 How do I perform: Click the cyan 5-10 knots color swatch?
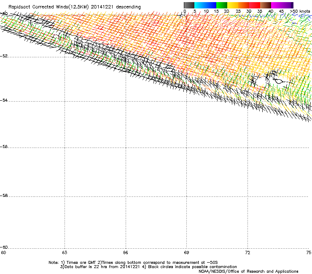(200, 5)
